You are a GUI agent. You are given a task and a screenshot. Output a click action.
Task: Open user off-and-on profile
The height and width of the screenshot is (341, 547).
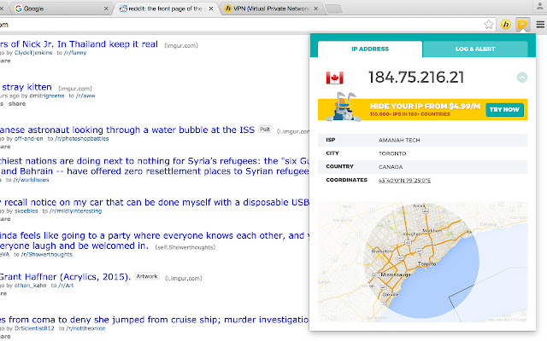pos(28,138)
